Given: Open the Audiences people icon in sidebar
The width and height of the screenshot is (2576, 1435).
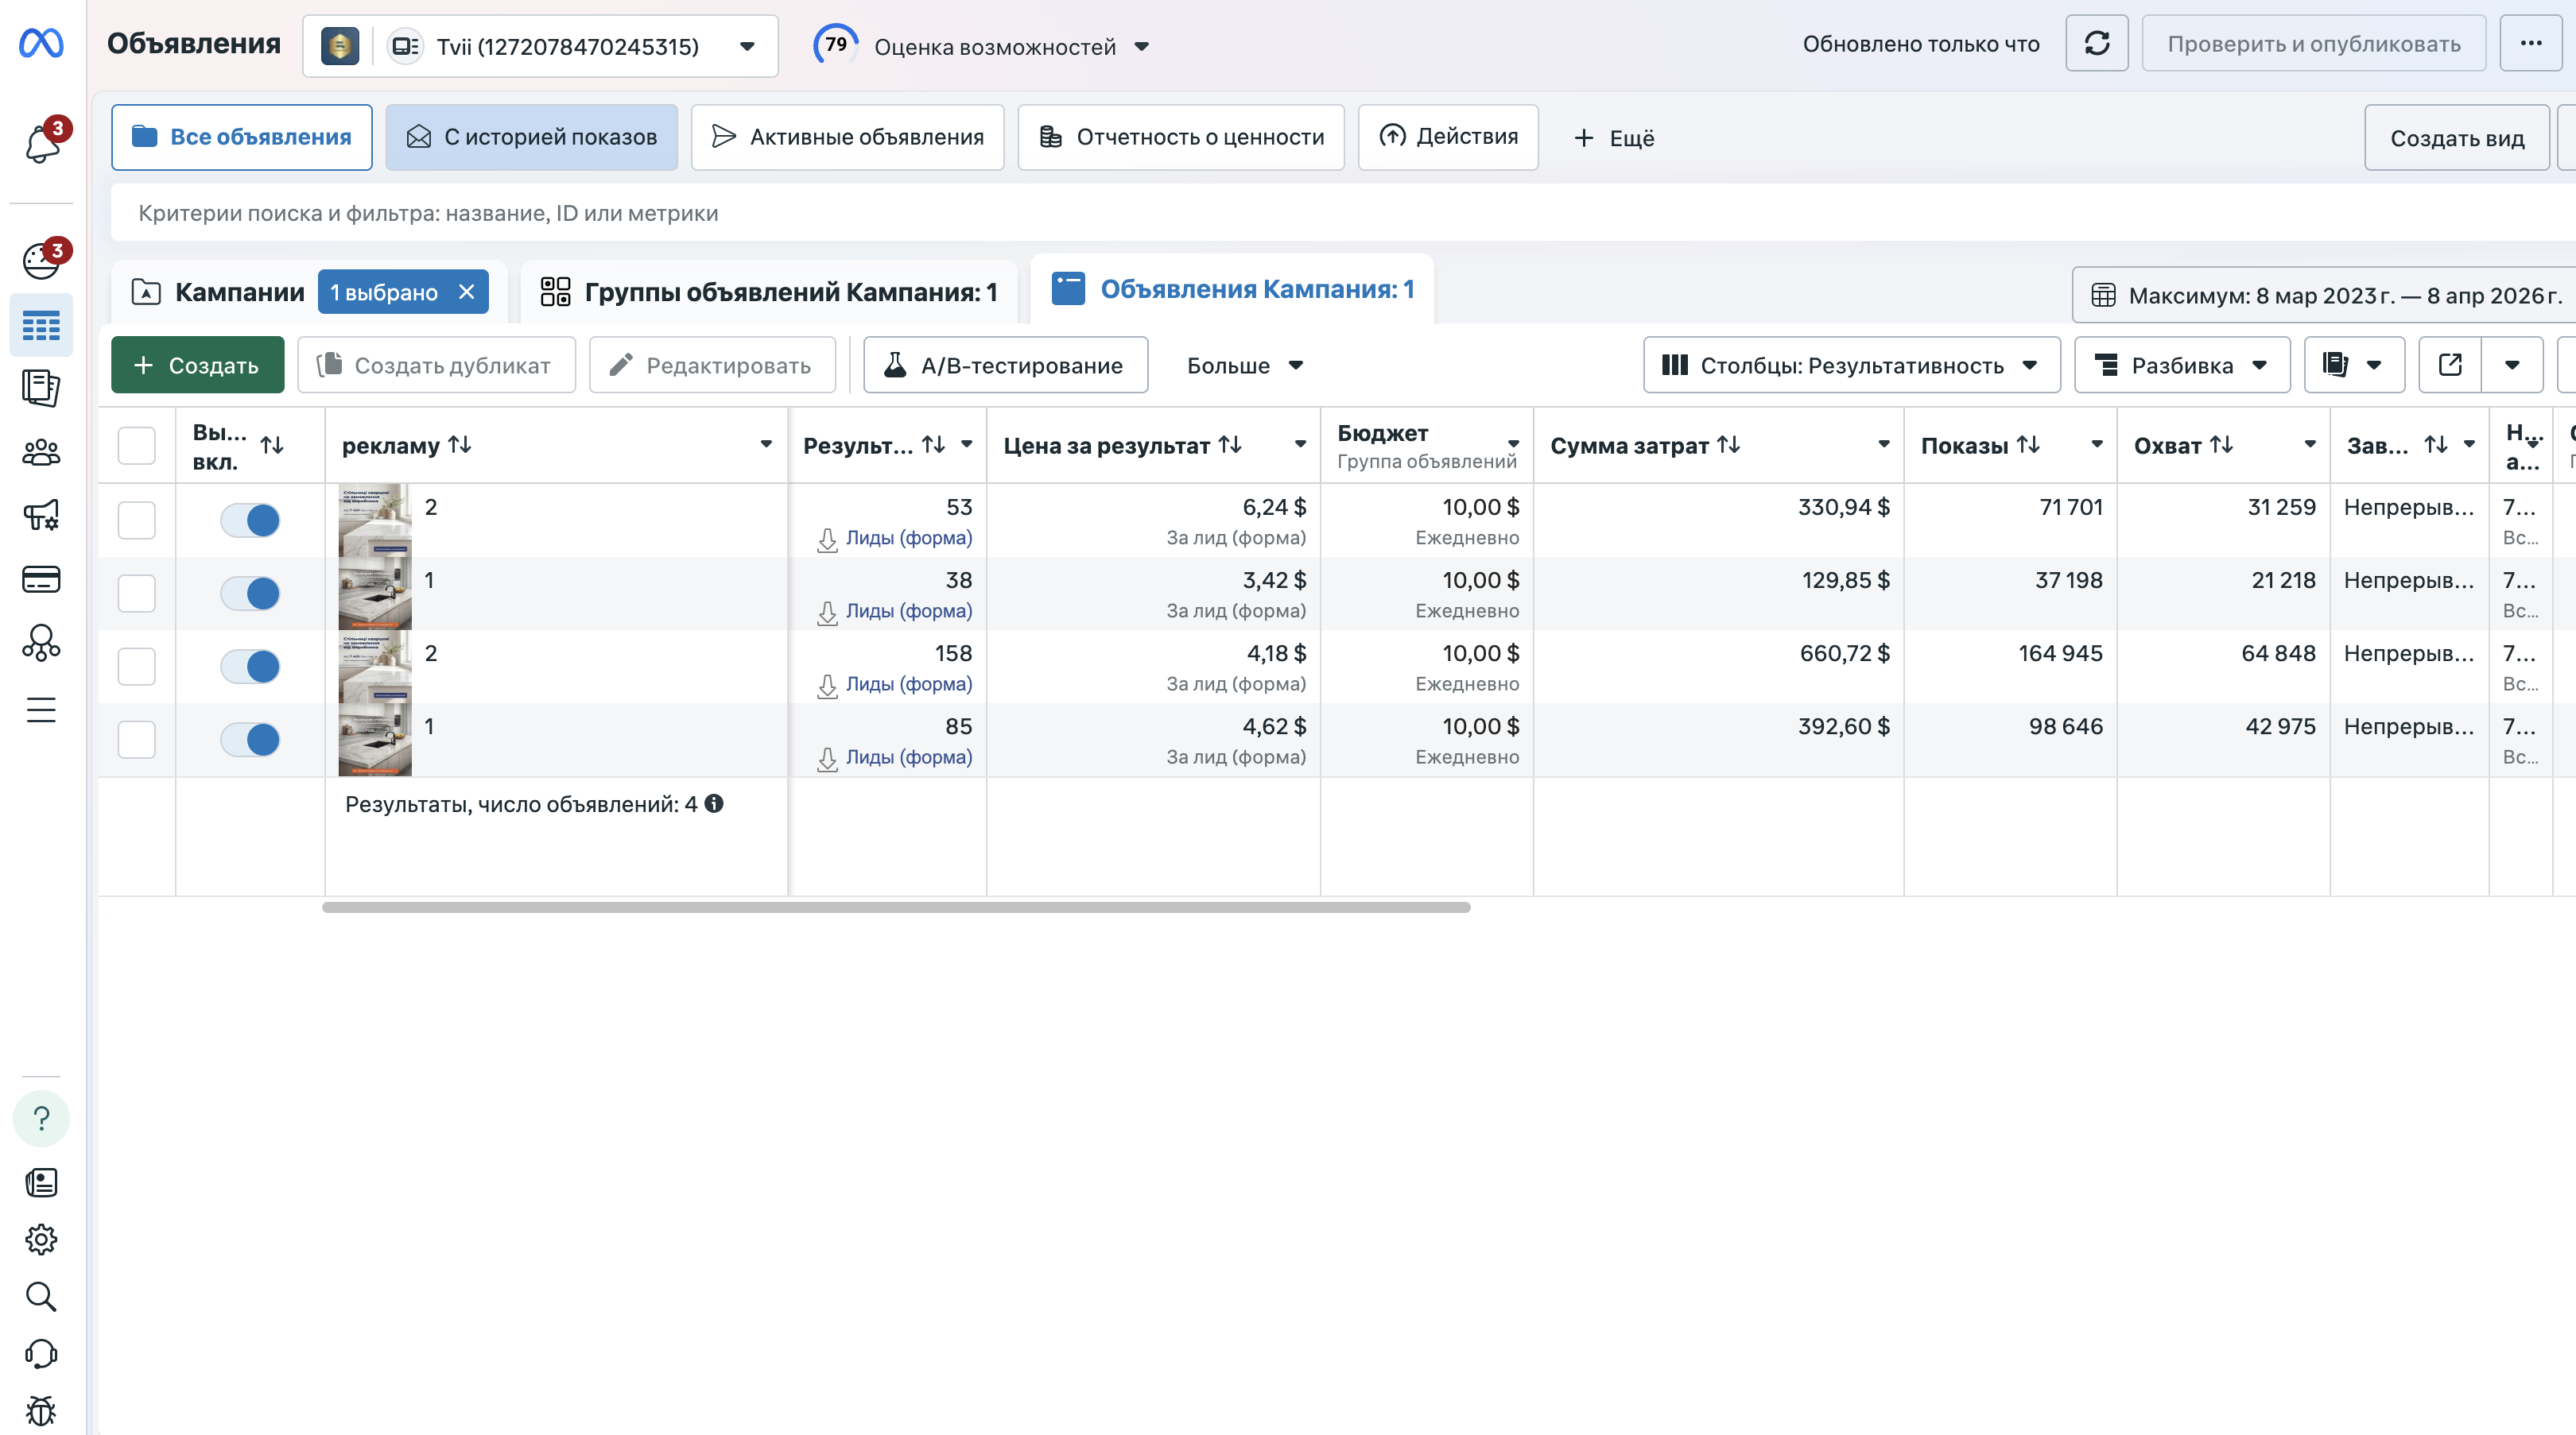Looking at the screenshot, I should [41, 451].
